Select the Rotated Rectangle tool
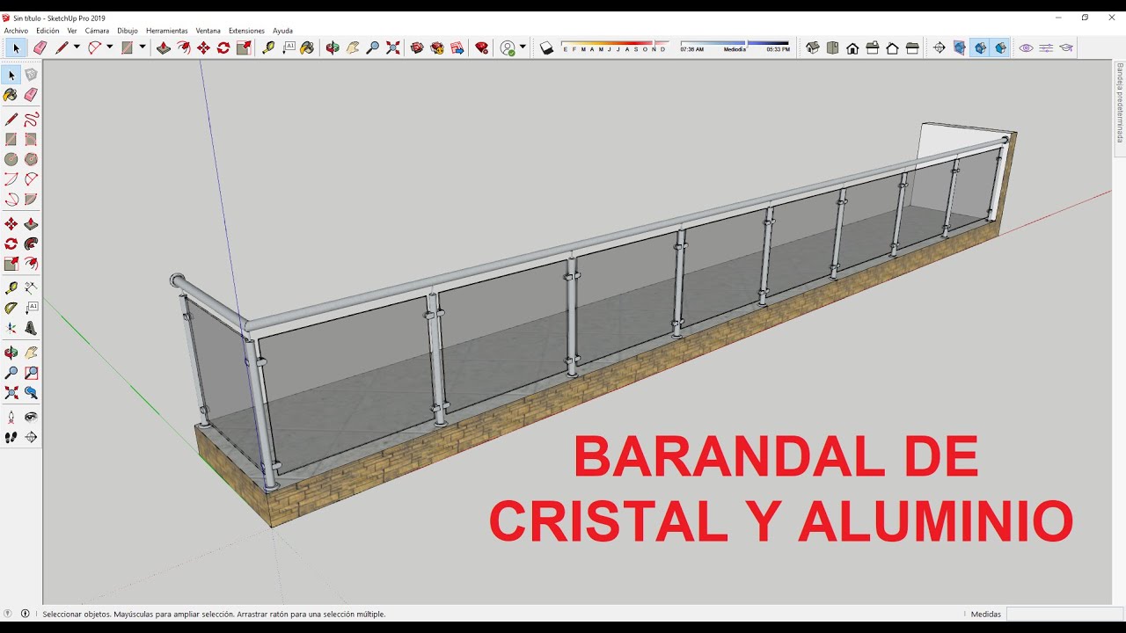 click(x=31, y=139)
